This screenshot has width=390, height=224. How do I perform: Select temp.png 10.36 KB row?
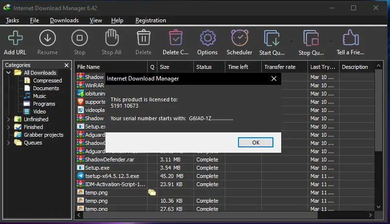tap(224, 200)
